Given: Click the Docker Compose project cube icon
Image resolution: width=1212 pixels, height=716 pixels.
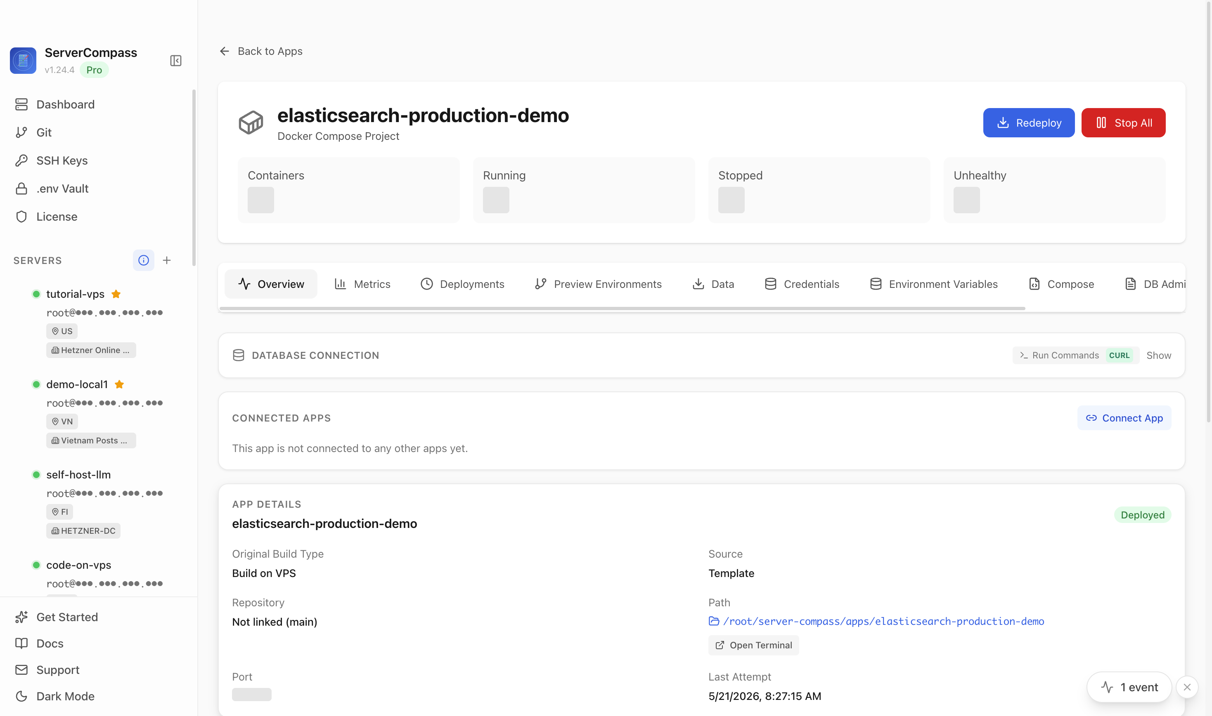Looking at the screenshot, I should (251, 122).
